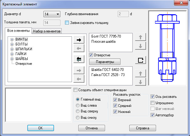The height and width of the screenshot is (136, 190).
Task: Click the double left arrow remove-all button
Action: pyautogui.click(x=79, y=59)
